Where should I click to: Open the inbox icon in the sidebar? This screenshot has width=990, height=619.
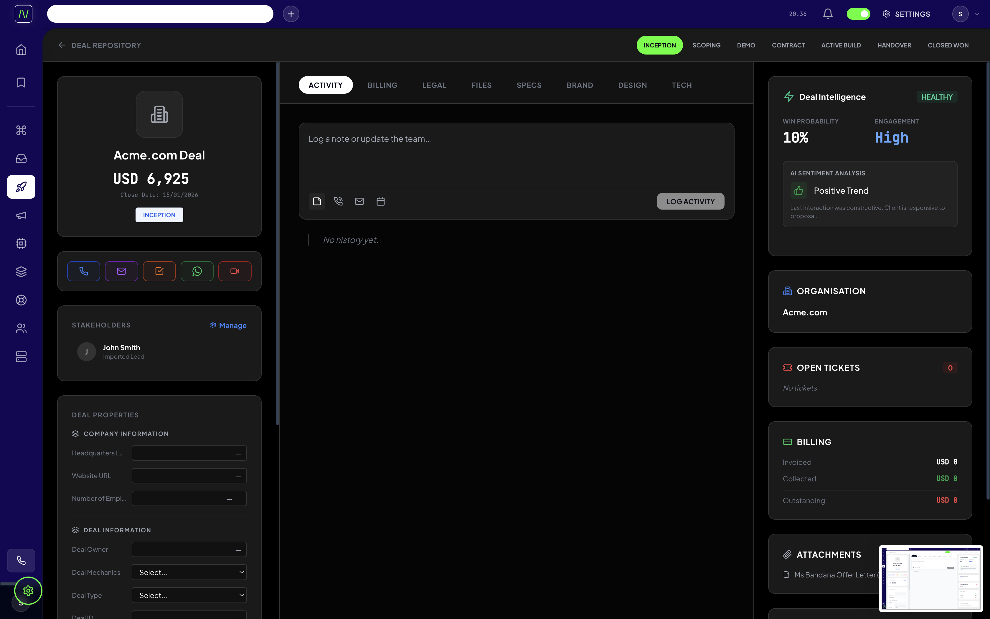coord(21,159)
